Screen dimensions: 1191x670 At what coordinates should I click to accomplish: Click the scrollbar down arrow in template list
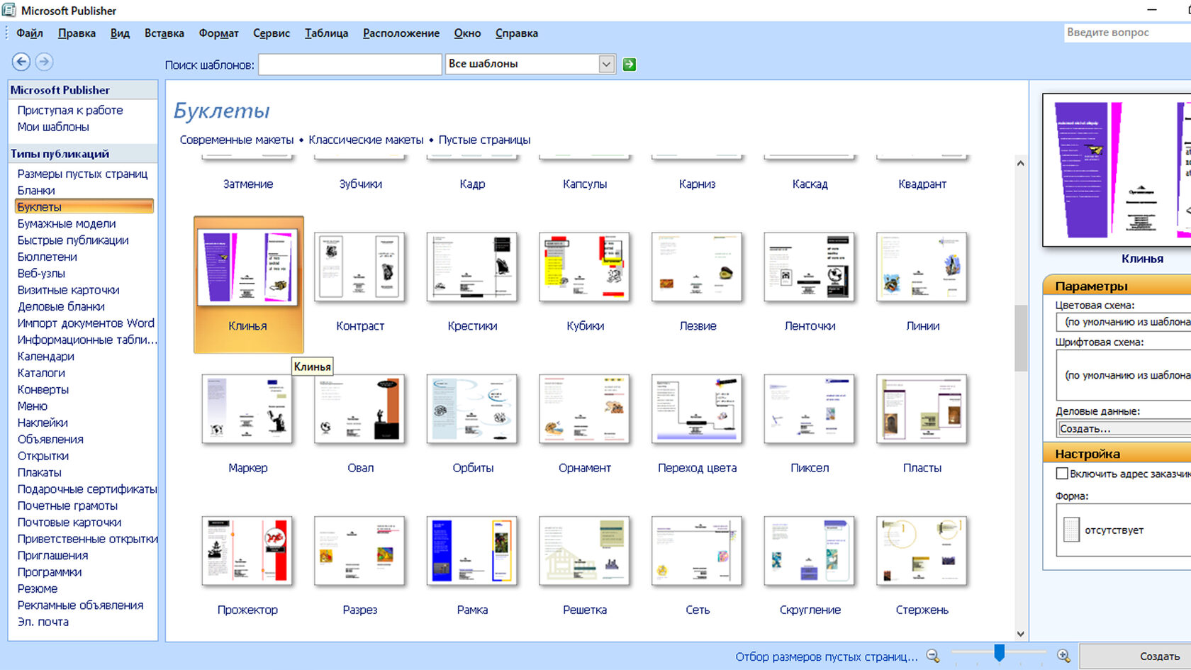(x=1020, y=634)
